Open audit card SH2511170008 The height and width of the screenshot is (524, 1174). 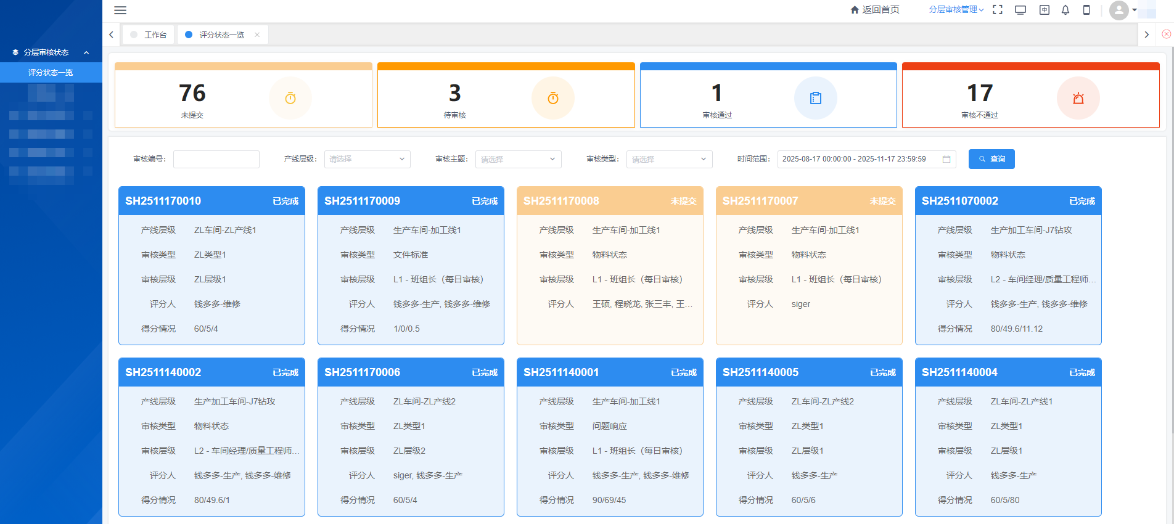click(610, 265)
